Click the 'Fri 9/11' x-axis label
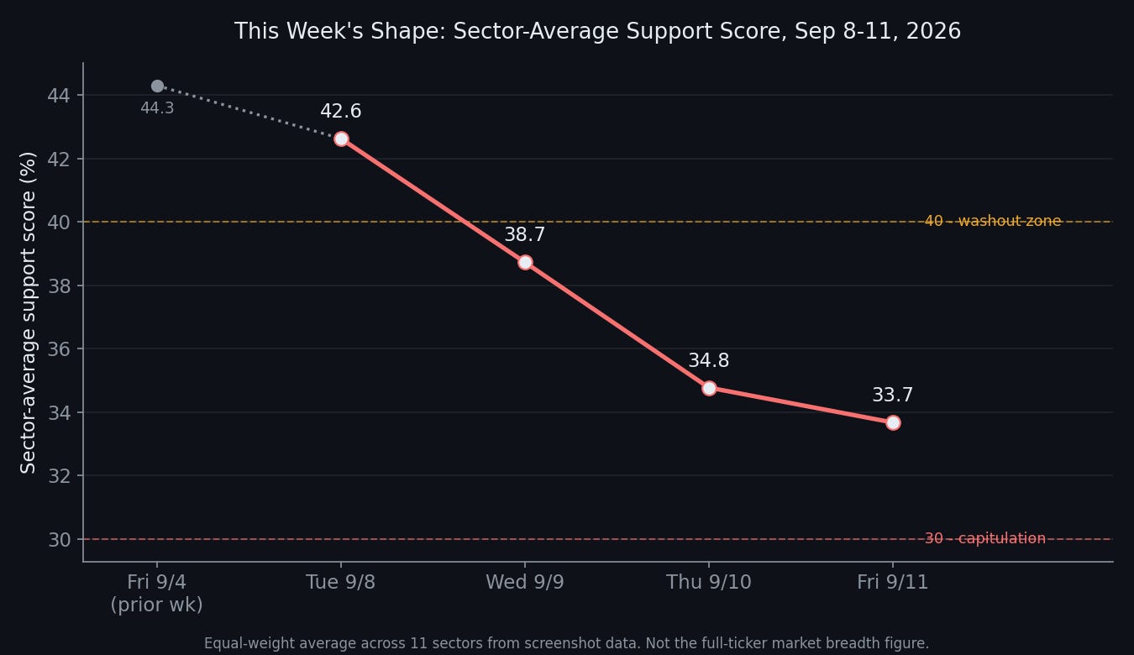Viewport: 1134px width, 655px height. click(893, 583)
